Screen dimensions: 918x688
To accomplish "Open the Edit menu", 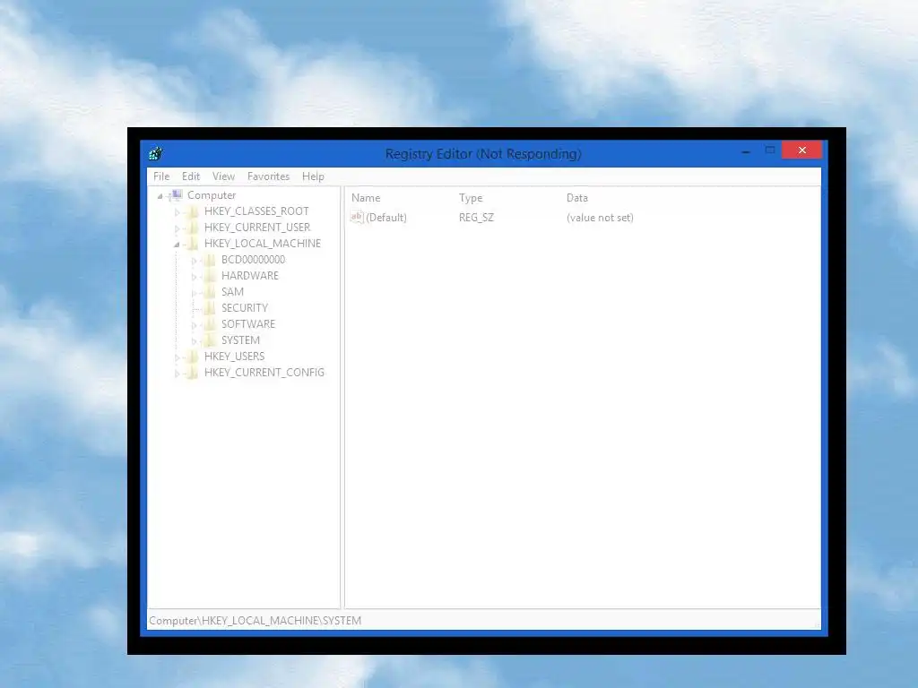I will click(x=191, y=176).
